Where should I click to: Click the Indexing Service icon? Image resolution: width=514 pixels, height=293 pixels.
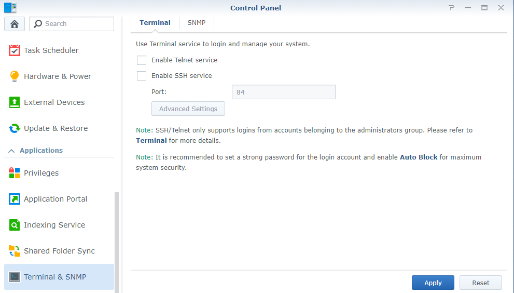15,225
